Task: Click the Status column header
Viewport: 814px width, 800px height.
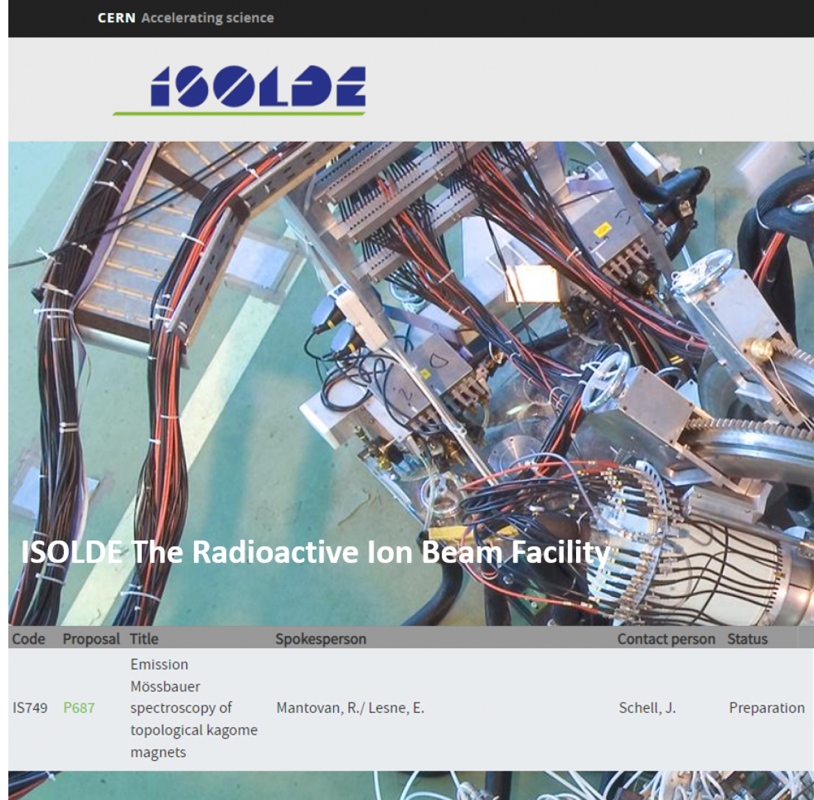Action: [x=747, y=639]
